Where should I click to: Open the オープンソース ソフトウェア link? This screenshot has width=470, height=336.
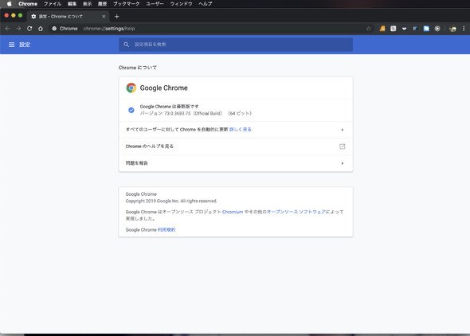[296, 212]
